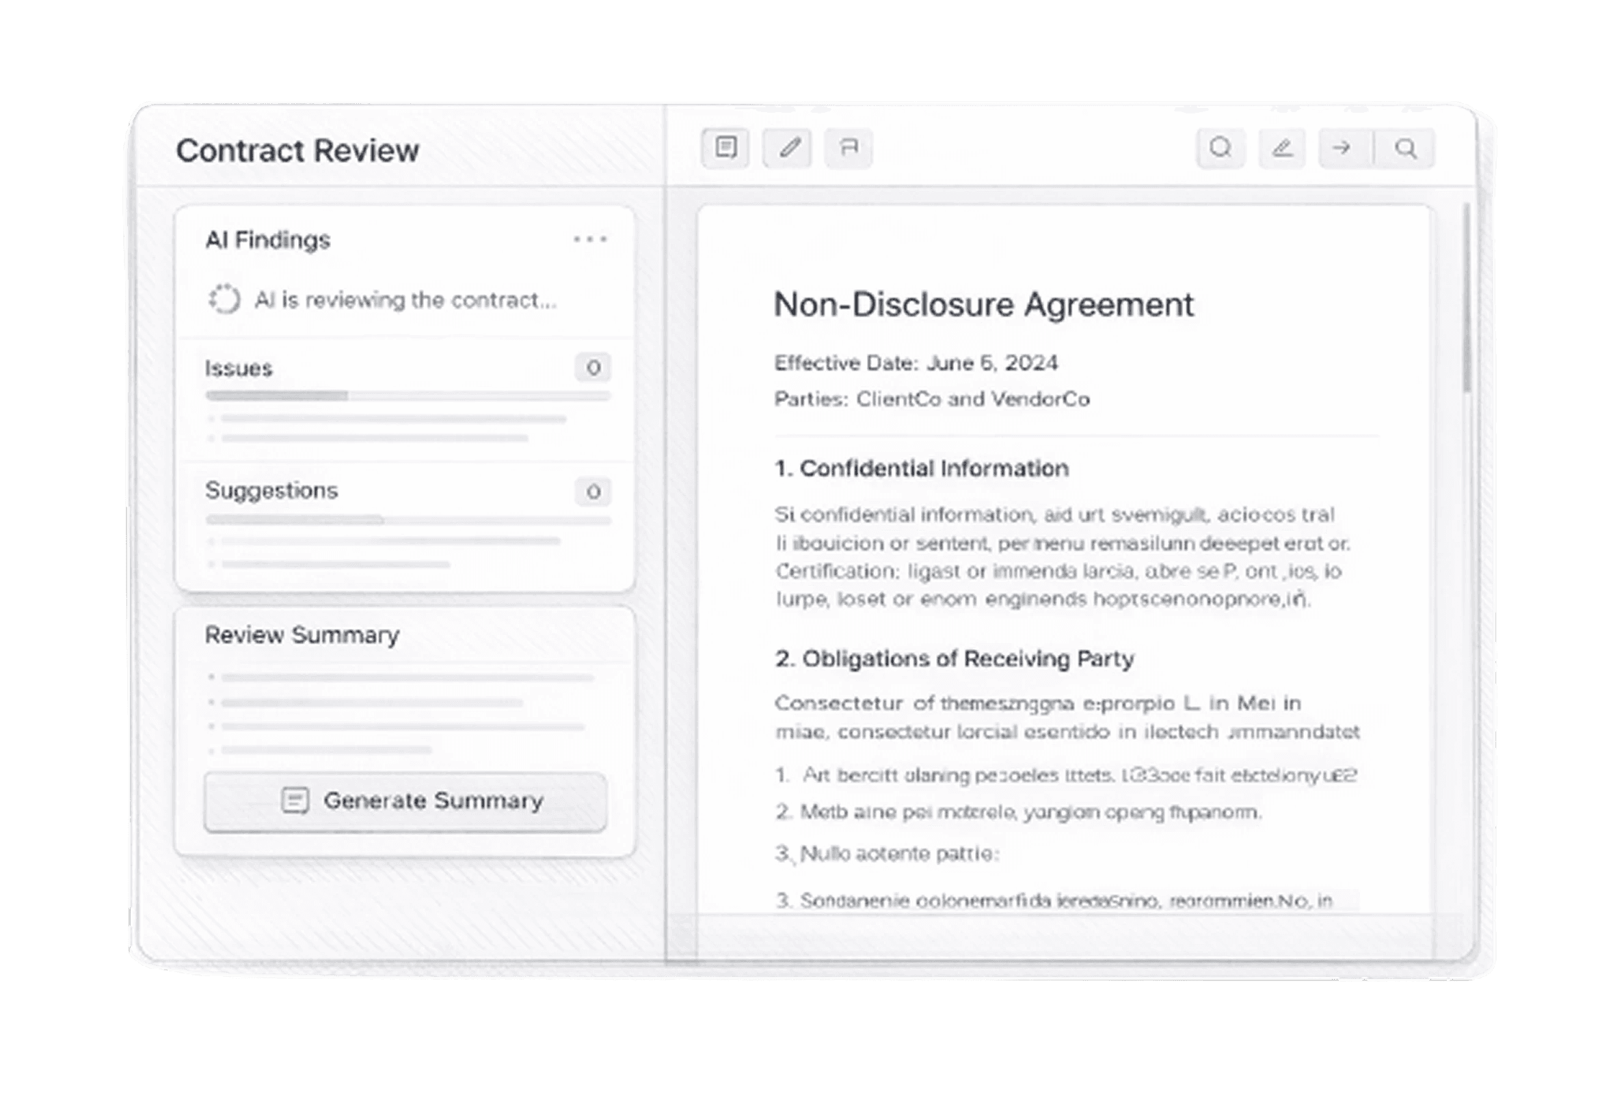Image resolution: width=1600 pixels, height=1102 pixels.
Task: Expand the Issues section
Action: pos(239,368)
